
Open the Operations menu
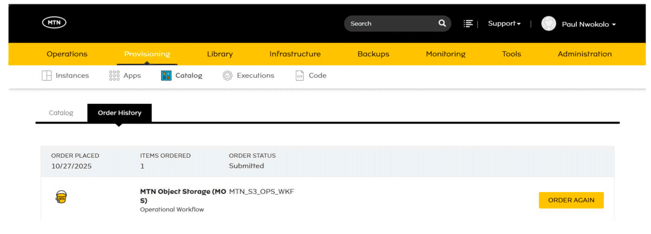67,54
